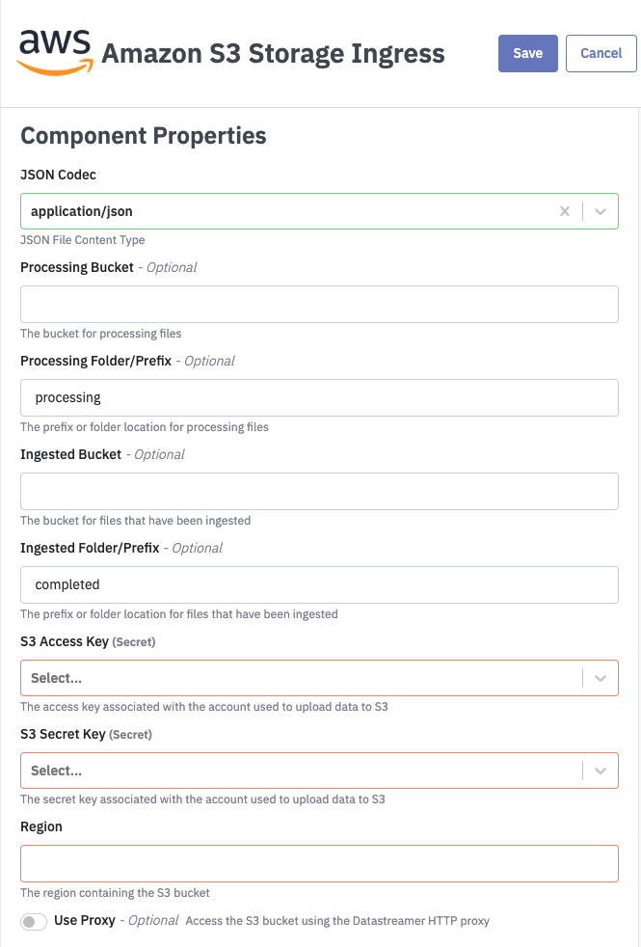641x947 pixels.
Task: Focus the Processing Bucket input field
Action: 319,304
